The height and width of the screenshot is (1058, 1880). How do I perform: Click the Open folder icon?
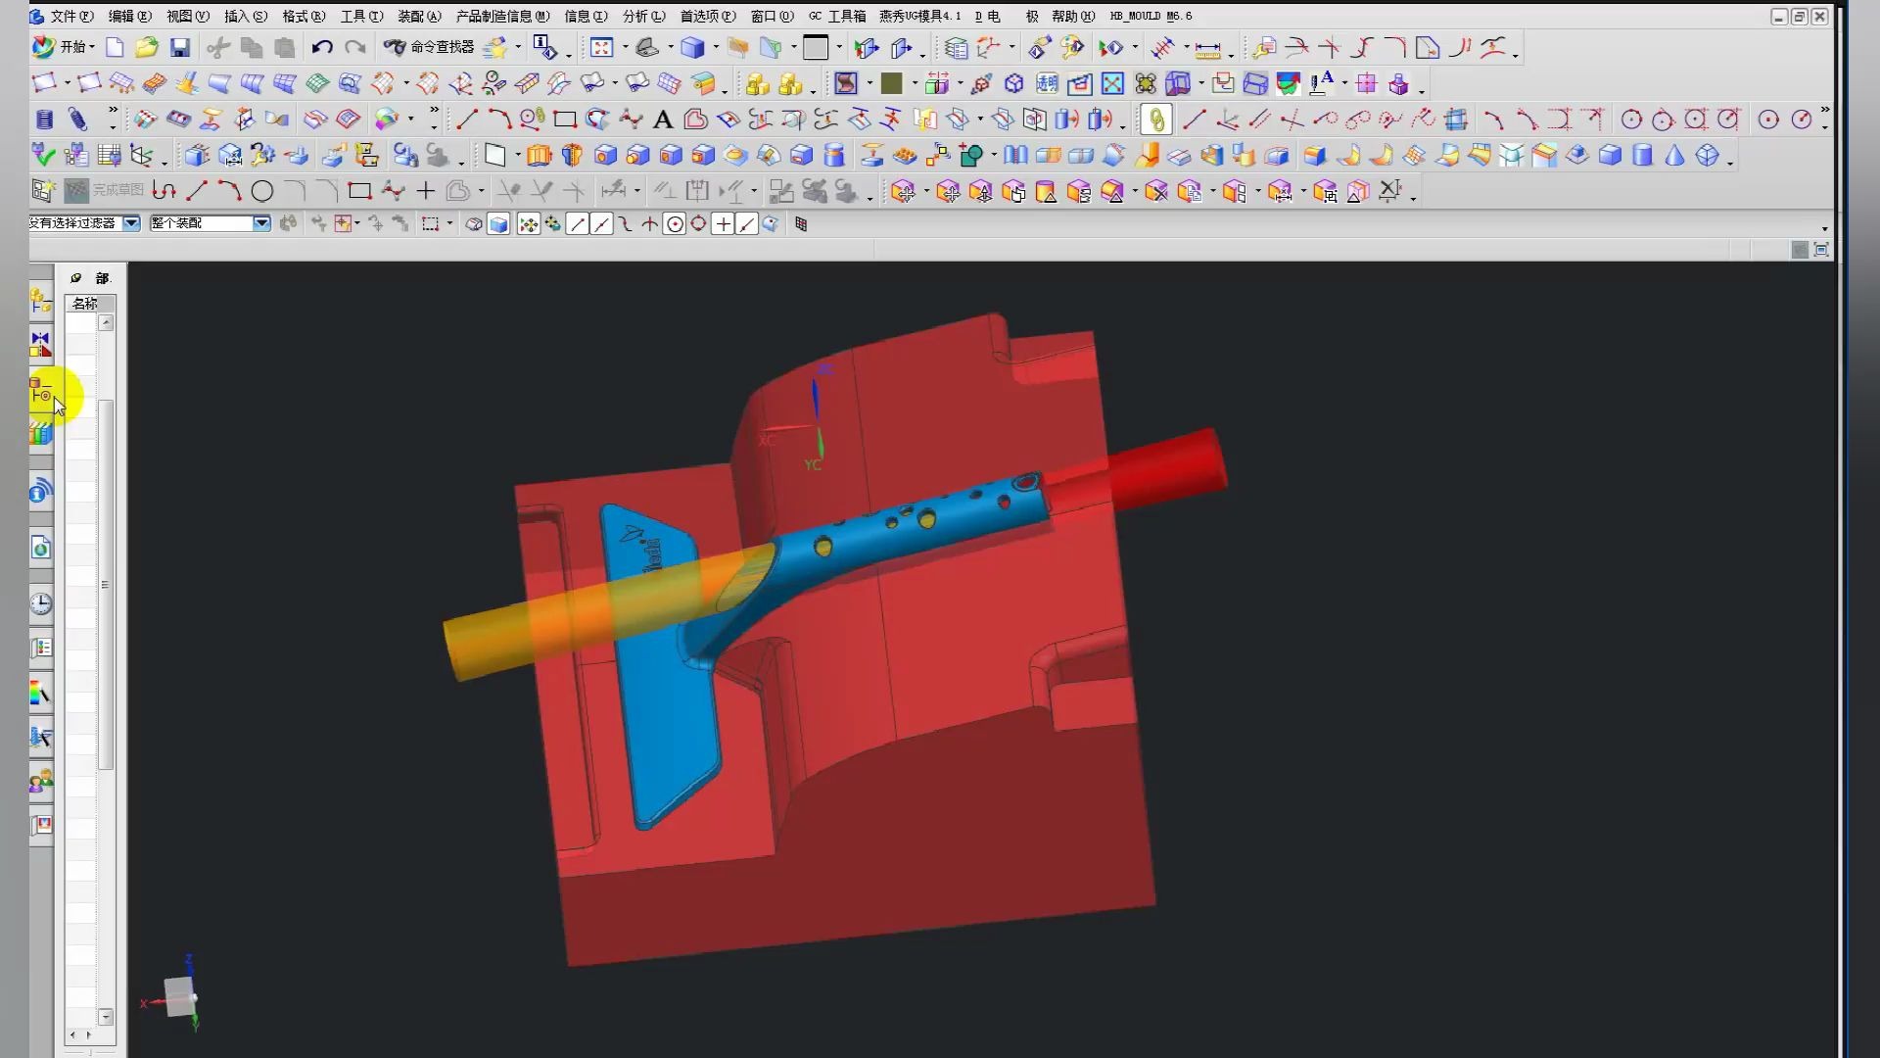(146, 47)
